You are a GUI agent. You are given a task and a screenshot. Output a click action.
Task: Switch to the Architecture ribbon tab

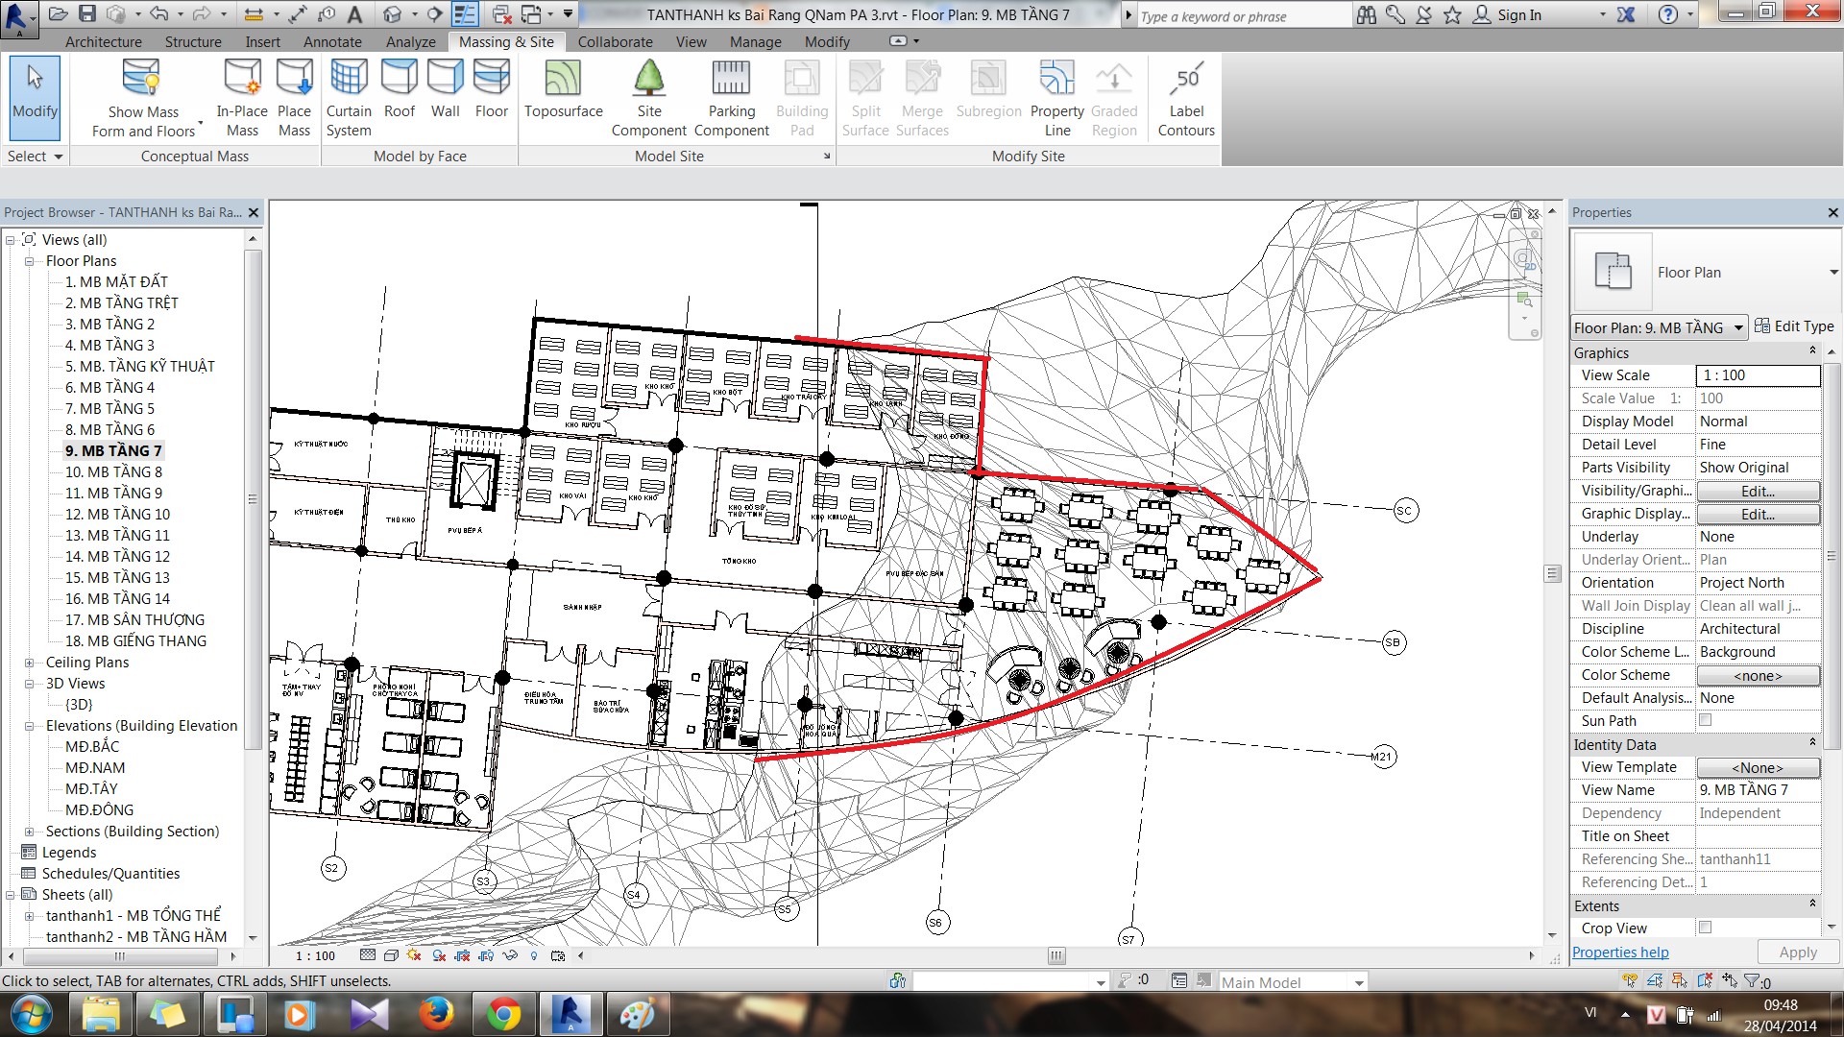tap(103, 42)
